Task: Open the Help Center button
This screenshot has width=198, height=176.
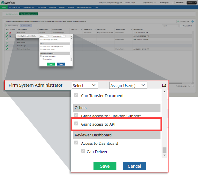Action: 180,2
